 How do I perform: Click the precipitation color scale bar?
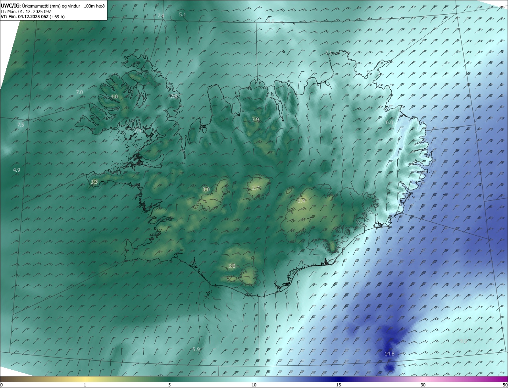[254, 379]
